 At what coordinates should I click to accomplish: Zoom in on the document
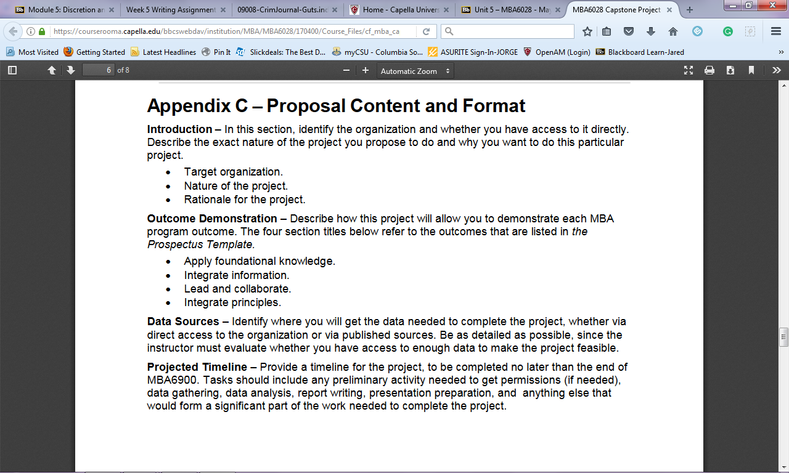pyautogui.click(x=366, y=70)
